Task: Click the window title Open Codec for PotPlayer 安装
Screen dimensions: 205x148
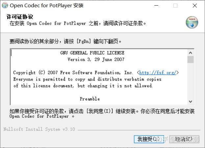Action: tap(47, 6)
